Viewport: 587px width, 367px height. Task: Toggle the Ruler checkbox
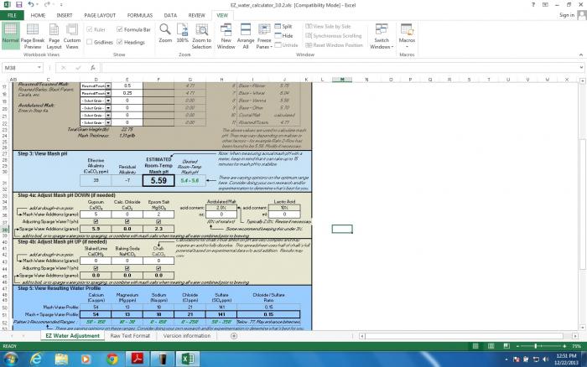pos(90,29)
